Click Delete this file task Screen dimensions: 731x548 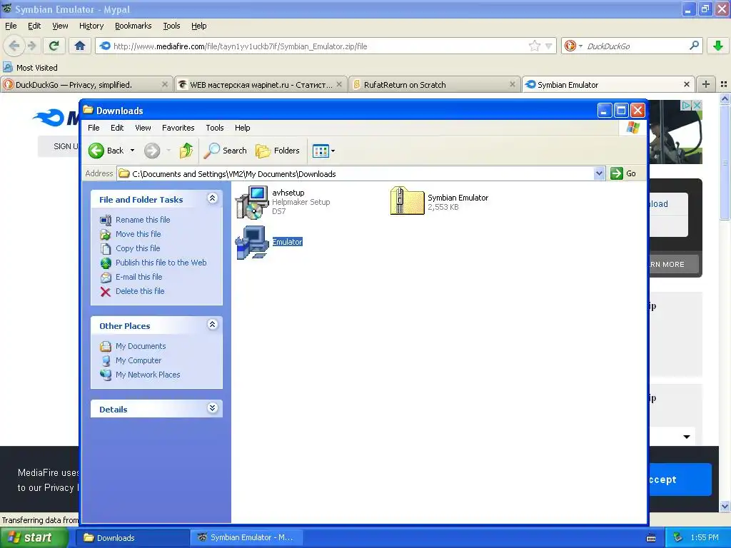click(140, 291)
